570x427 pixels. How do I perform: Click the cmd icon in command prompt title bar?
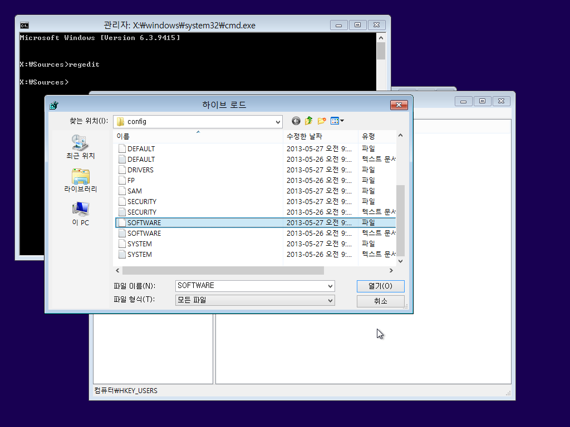[x=24, y=26]
